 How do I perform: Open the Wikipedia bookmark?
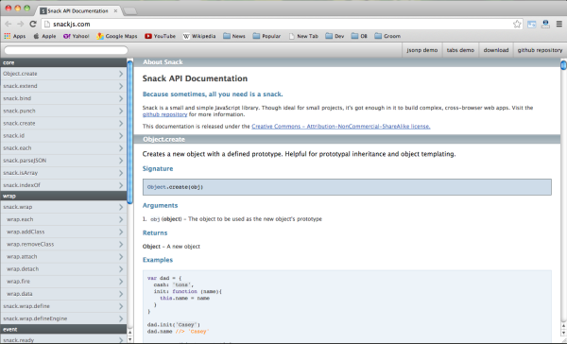[x=198, y=36]
